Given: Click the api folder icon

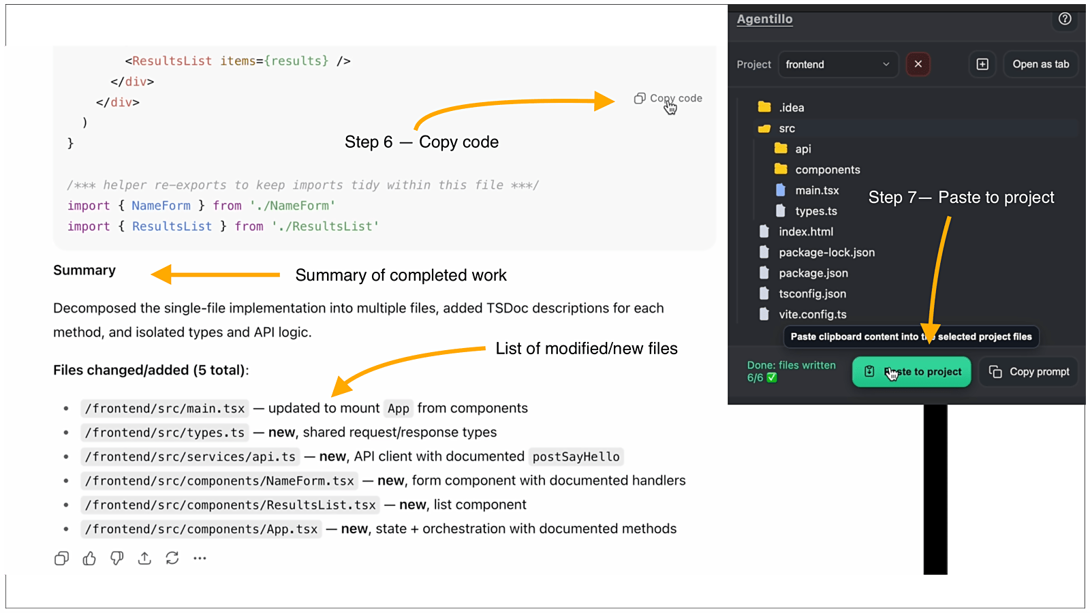Looking at the screenshot, I should [x=781, y=148].
